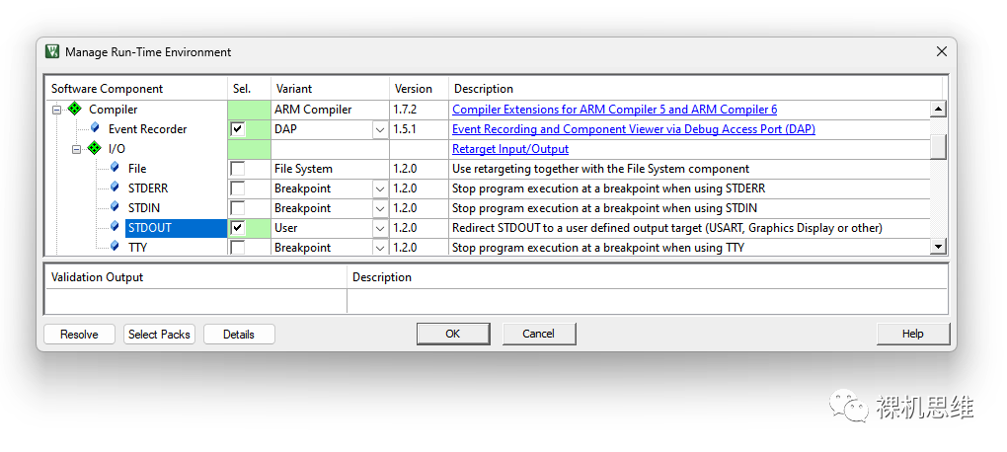Select the TTY tree item
Viewport: 1007px width, 452px height.
click(137, 247)
